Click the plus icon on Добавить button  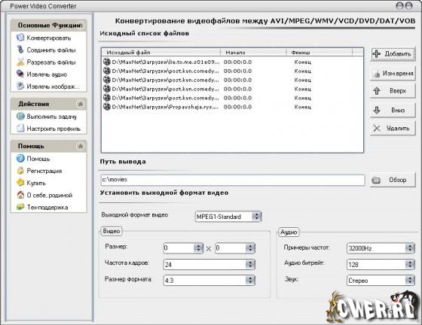(377, 53)
